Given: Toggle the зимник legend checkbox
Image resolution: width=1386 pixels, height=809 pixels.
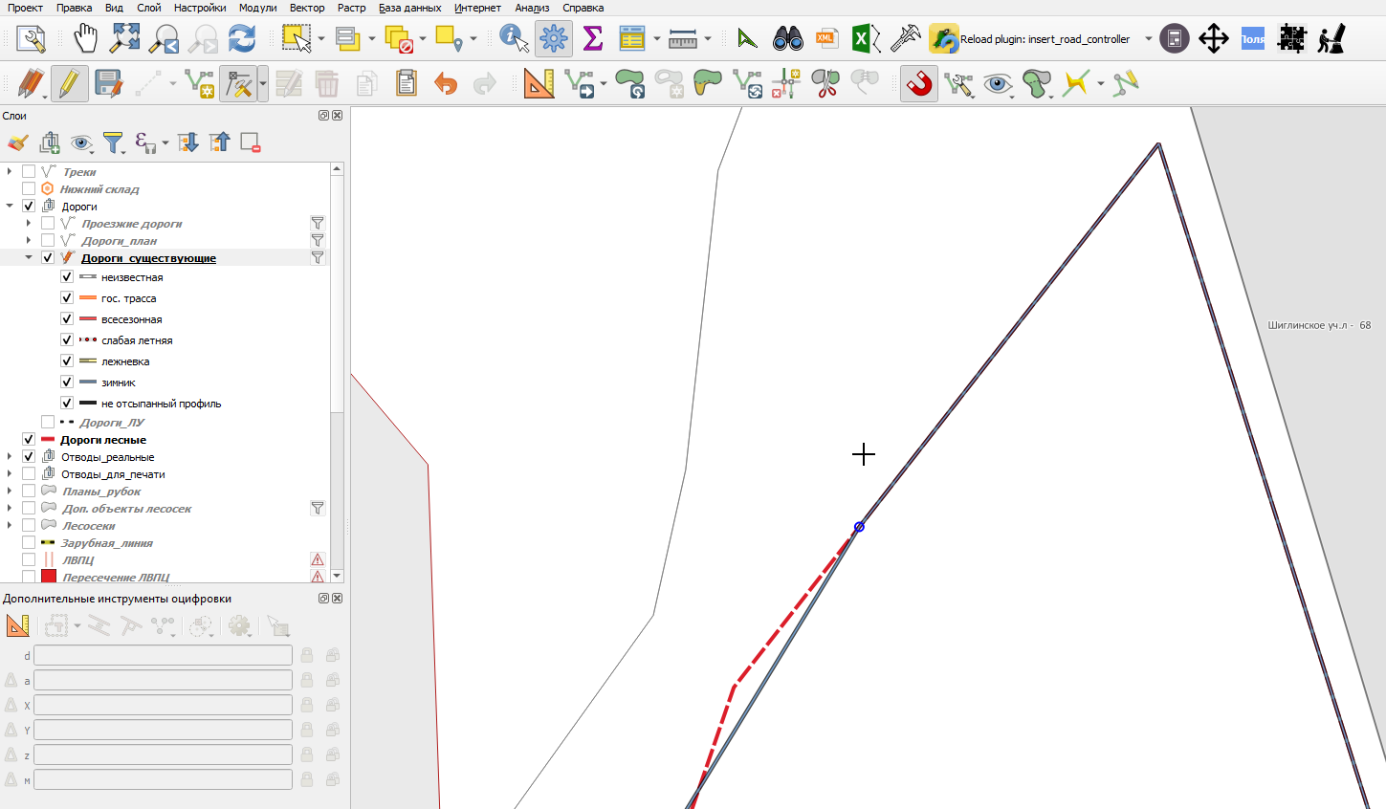Looking at the screenshot, I should 67,383.
